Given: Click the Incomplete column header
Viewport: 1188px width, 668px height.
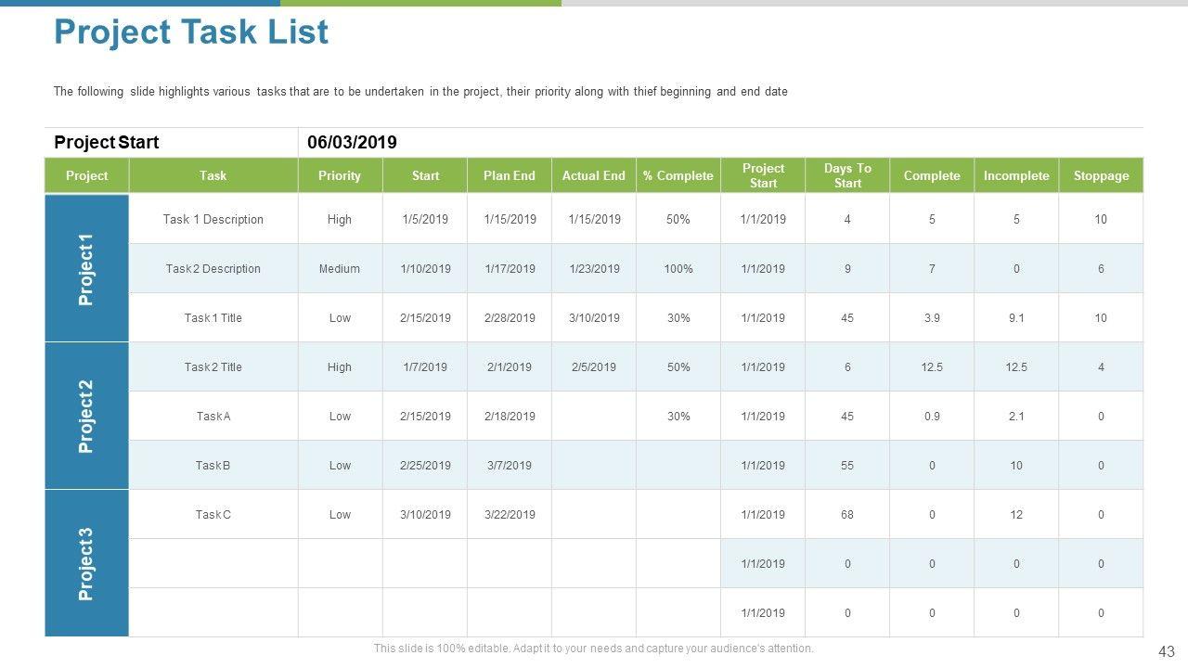Looking at the screenshot, I should (x=1016, y=175).
